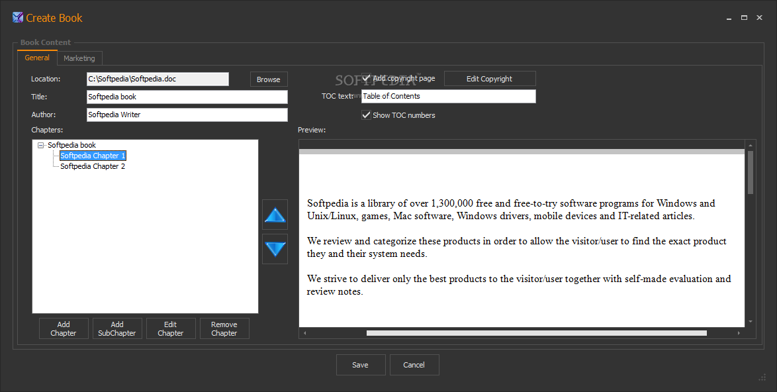
Task: Toggle the Show TOC numbers checkbox
Action: coord(366,115)
